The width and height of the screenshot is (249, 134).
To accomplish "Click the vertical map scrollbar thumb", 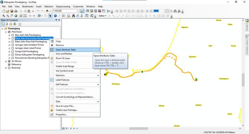I will (x=243, y=80).
